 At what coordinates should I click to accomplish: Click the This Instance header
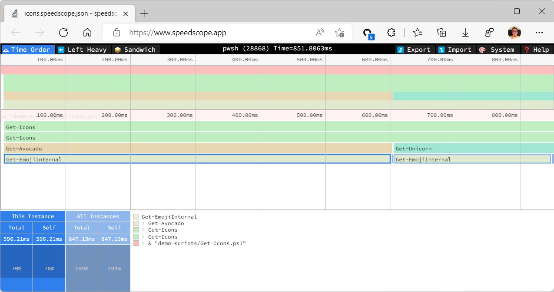coord(33,216)
